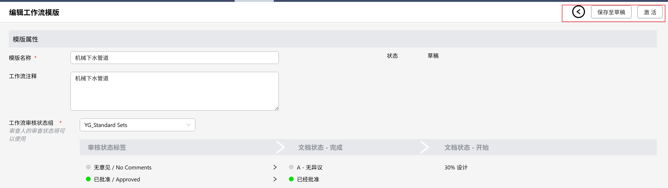
Task: Click the arrow beside 已批准 / Approved
Action: (275, 179)
